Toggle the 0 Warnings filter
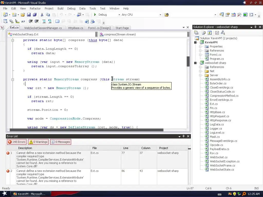 (x=38, y=142)
